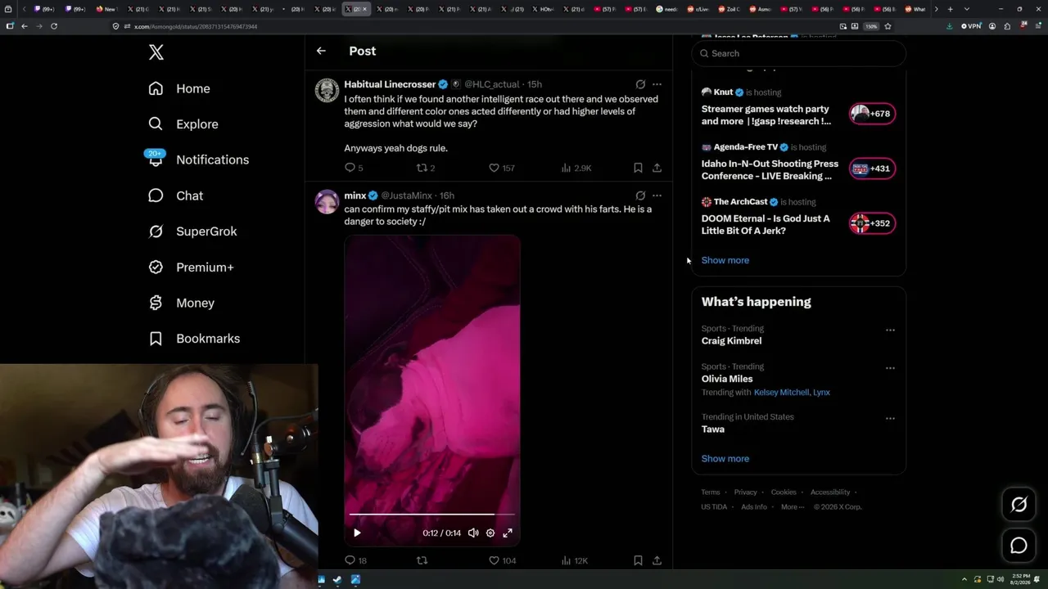
Task: Show more in What's happening
Action: pyautogui.click(x=725, y=458)
